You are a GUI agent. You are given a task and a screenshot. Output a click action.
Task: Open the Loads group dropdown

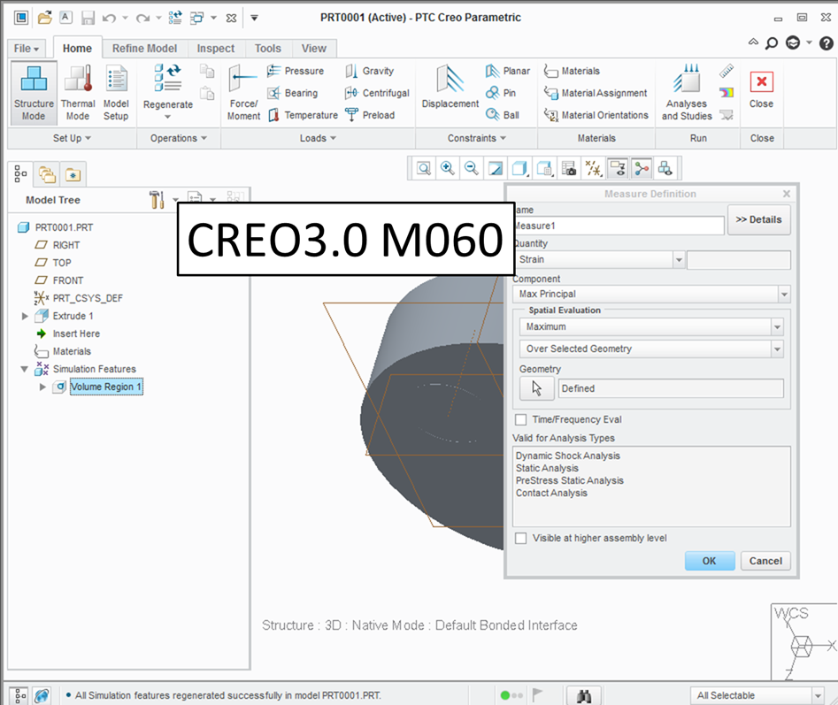[x=318, y=138]
